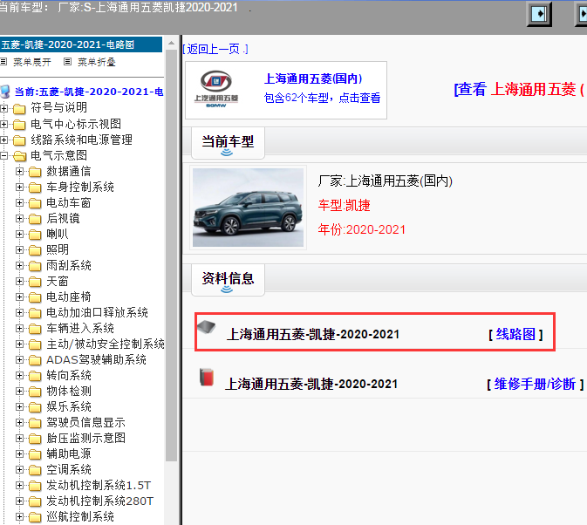This screenshot has width=587, height=525.
Task: Click the left panel vertical scrollbar
Action: click(x=171, y=255)
